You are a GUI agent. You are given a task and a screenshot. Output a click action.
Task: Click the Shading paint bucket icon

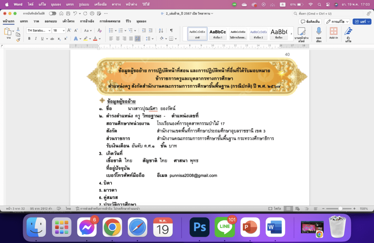click(x=161, y=38)
